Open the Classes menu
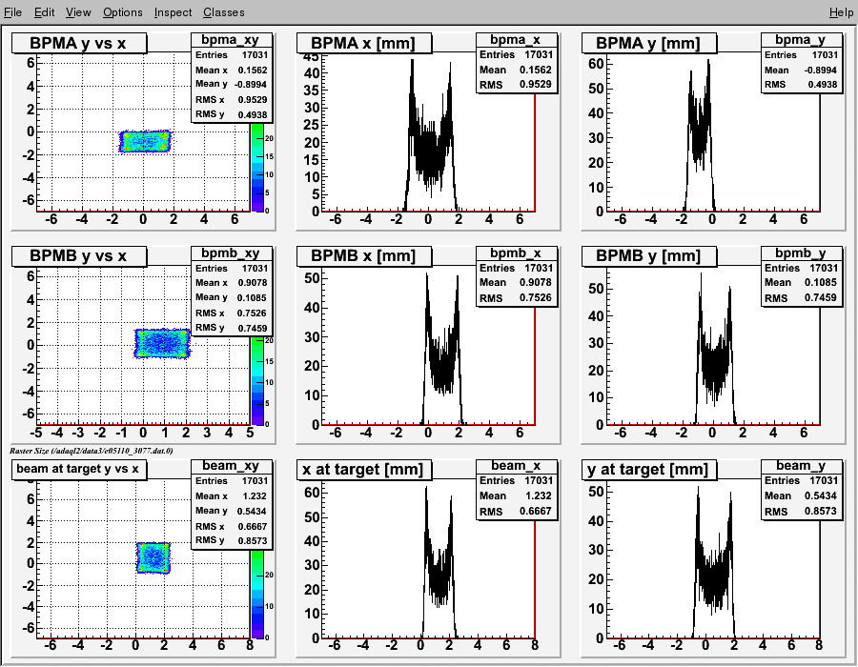 (224, 12)
